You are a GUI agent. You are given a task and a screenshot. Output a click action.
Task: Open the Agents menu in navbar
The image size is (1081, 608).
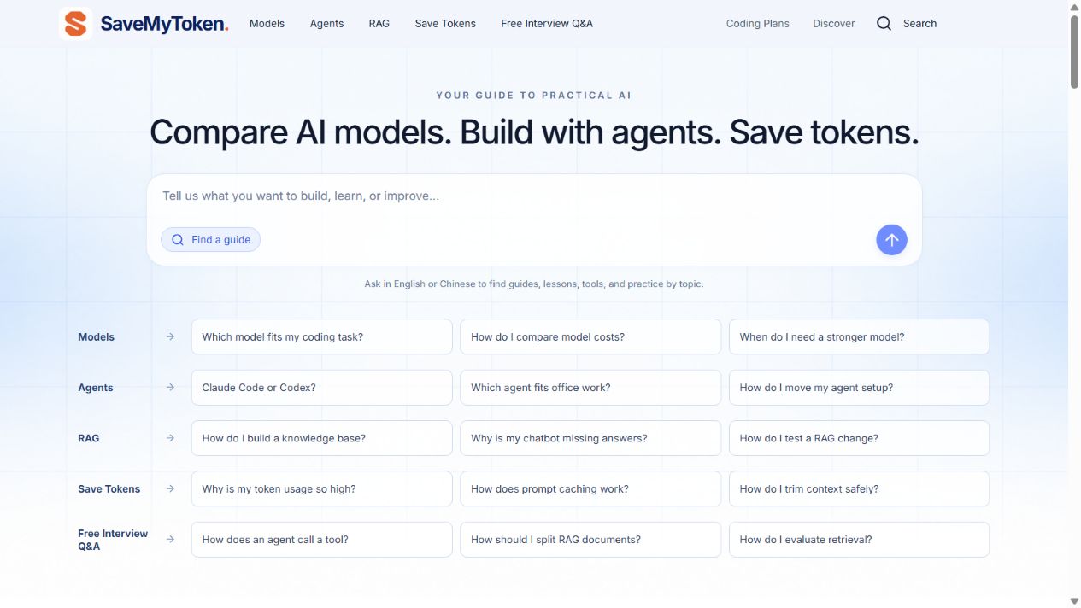tap(326, 23)
